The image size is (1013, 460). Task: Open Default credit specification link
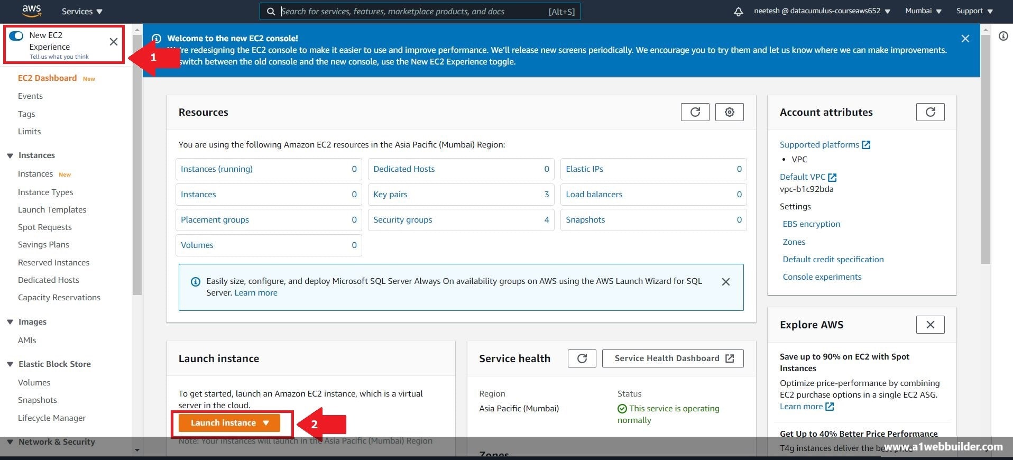pos(833,260)
